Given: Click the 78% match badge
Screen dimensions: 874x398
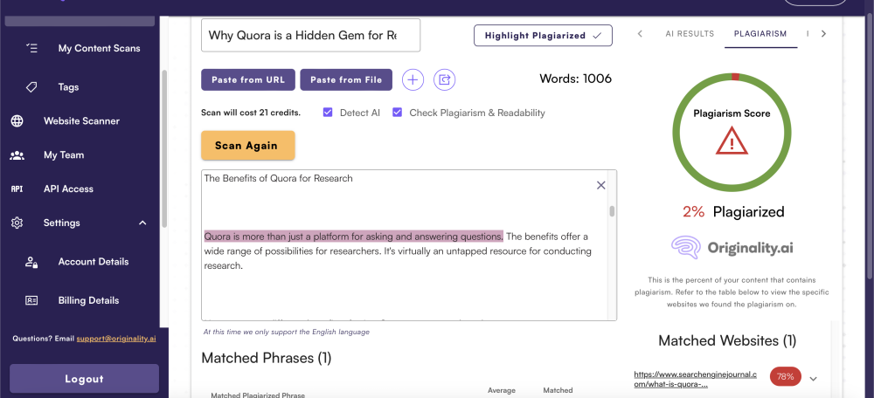Looking at the screenshot, I should [x=786, y=377].
